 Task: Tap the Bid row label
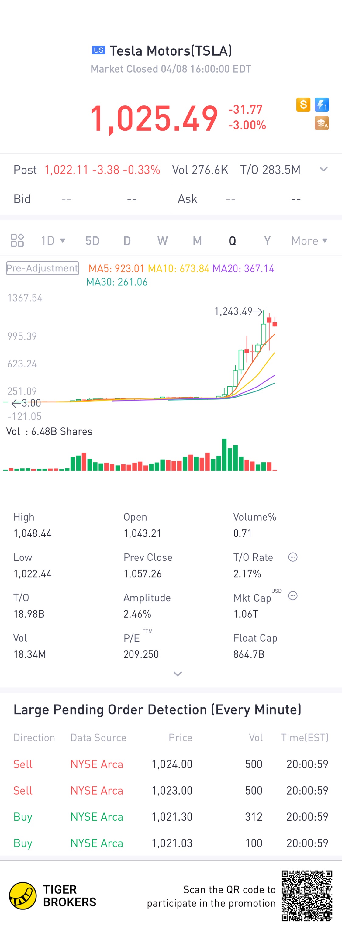pos(22,199)
